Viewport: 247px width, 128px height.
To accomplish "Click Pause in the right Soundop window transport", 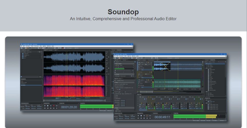I will (144, 116).
